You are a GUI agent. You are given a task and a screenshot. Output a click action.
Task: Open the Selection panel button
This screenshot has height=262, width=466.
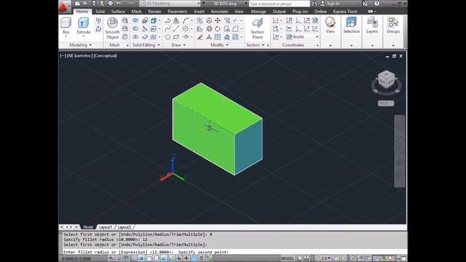click(351, 25)
